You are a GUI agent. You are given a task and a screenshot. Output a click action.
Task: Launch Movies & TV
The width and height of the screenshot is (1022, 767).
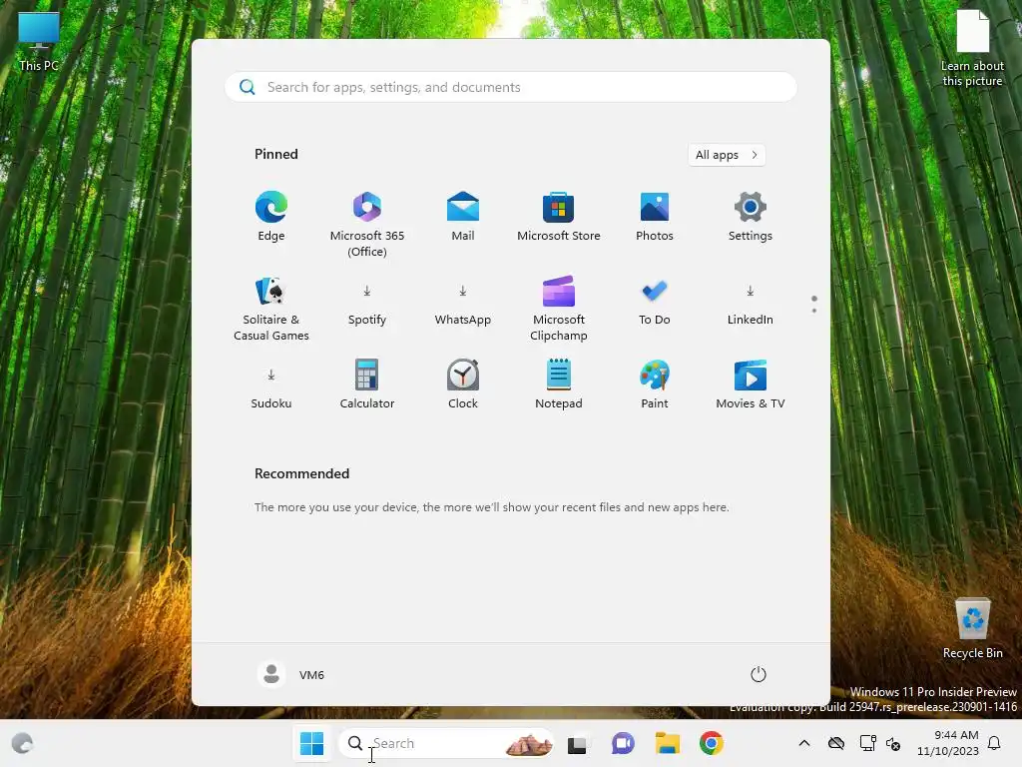point(751,384)
